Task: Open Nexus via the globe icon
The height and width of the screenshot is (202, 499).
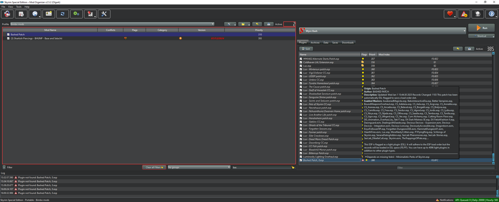Action: pyautogui.click(x=35, y=14)
